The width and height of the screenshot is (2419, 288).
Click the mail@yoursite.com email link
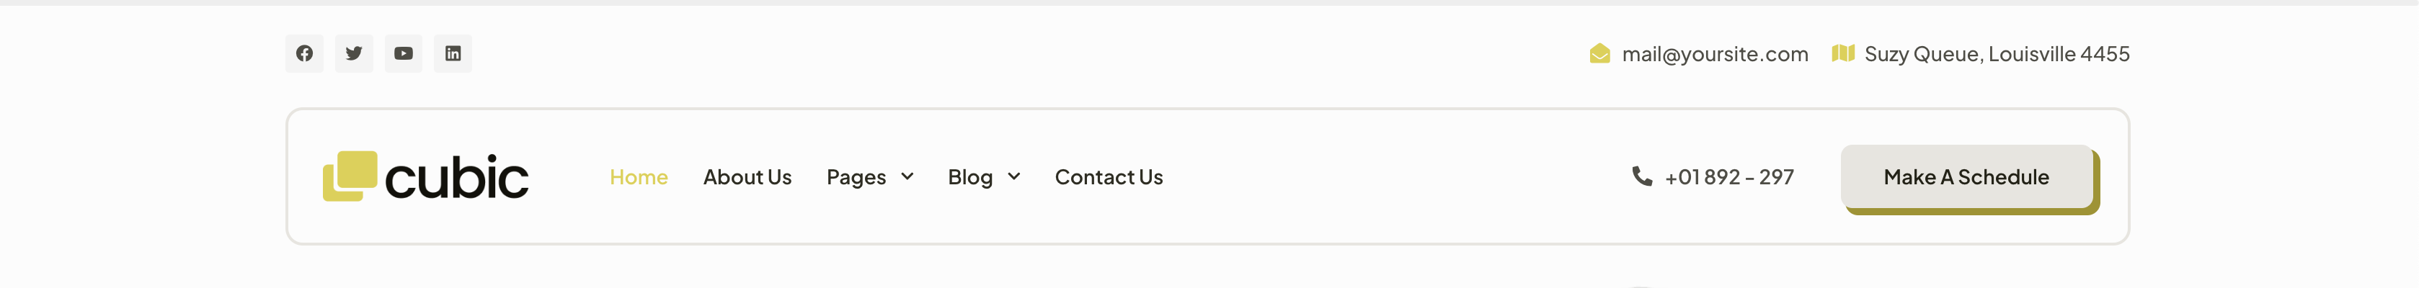tap(1715, 55)
